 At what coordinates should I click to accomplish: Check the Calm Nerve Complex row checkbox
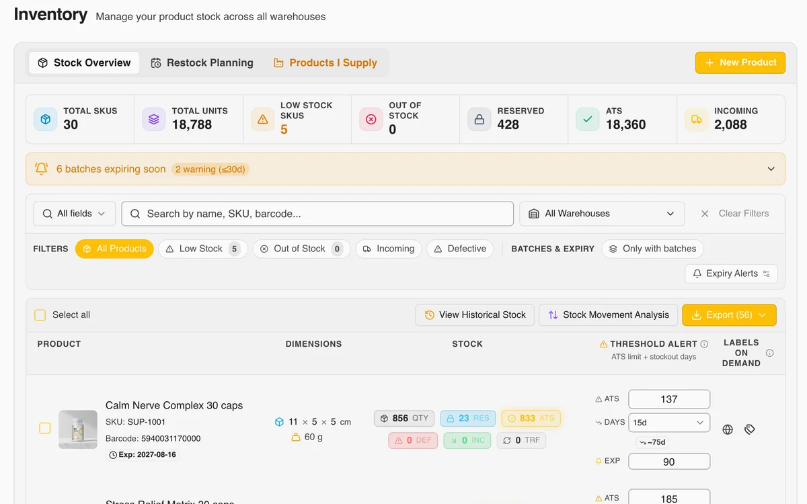[x=44, y=428]
